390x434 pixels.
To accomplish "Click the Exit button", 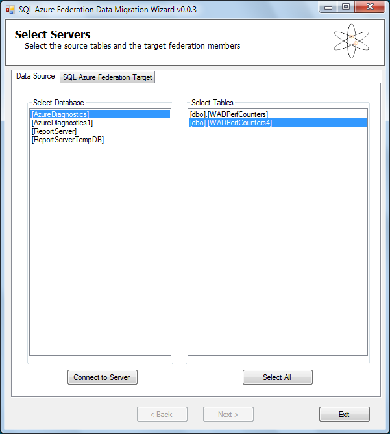I will (345, 415).
